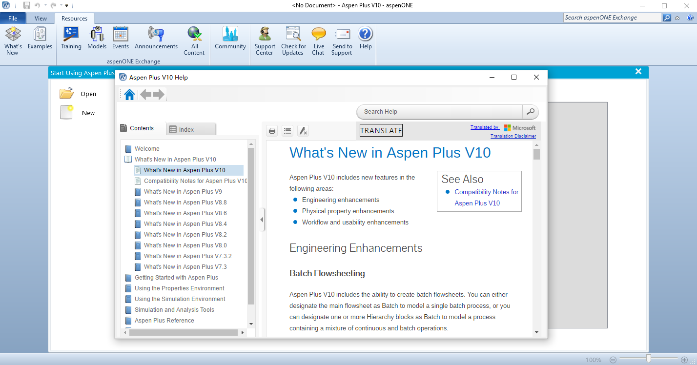Open the Community page
Screen dimensions: 697x365
pos(230,38)
